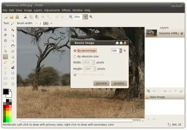This screenshot has height=130, width=187.
Task: Select the Move Selected tool
Action: pyautogui.click(x=13, y=30)
